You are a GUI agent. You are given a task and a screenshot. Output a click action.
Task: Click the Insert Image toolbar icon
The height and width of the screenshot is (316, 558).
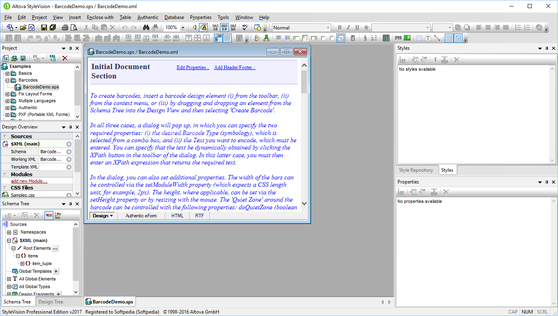point(407,38)
